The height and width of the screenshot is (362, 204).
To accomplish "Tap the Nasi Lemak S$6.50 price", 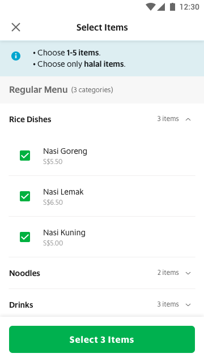I will pos(53,202).
